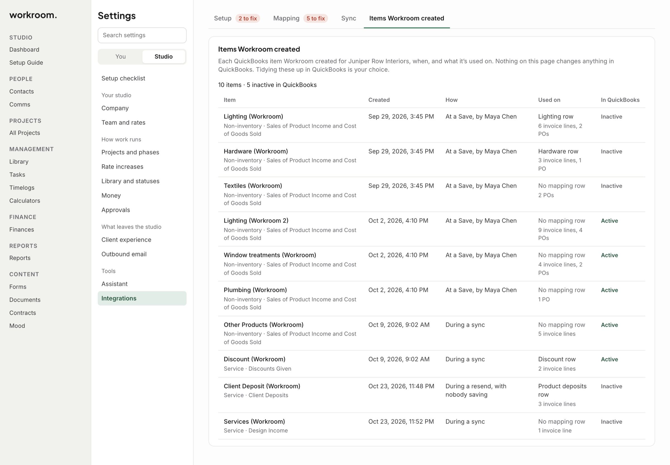The image size is (670, 465).
Task: Open Contracts in sidebar
Action: [23, 313]
